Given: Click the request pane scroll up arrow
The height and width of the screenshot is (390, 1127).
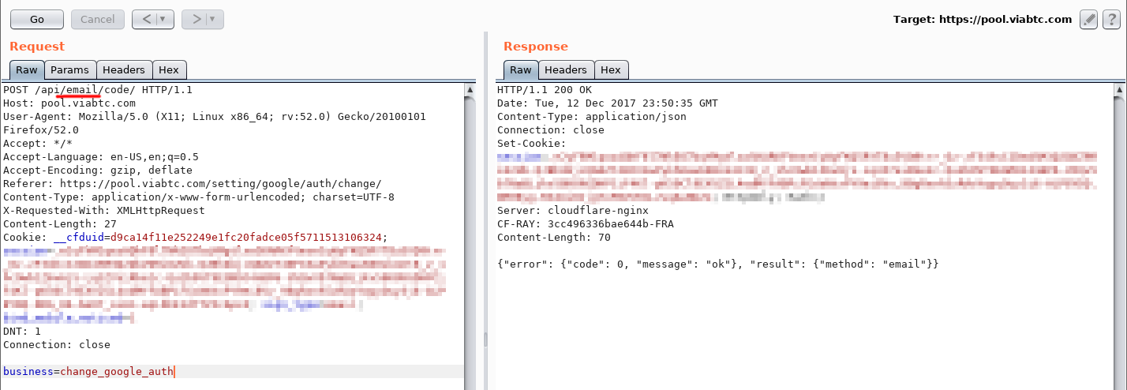Looking at the screenshot, I should pos(470,91).
